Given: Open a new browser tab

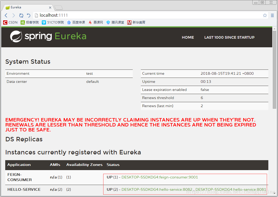Looking at the screenshot, I should (x=59, y=8).
